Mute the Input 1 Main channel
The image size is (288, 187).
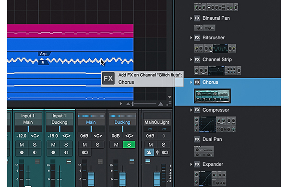pyautogui.click(x=22, y=145)
